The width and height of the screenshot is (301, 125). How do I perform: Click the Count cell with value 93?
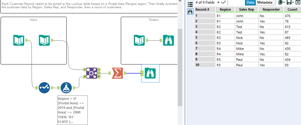click(292, 65)
